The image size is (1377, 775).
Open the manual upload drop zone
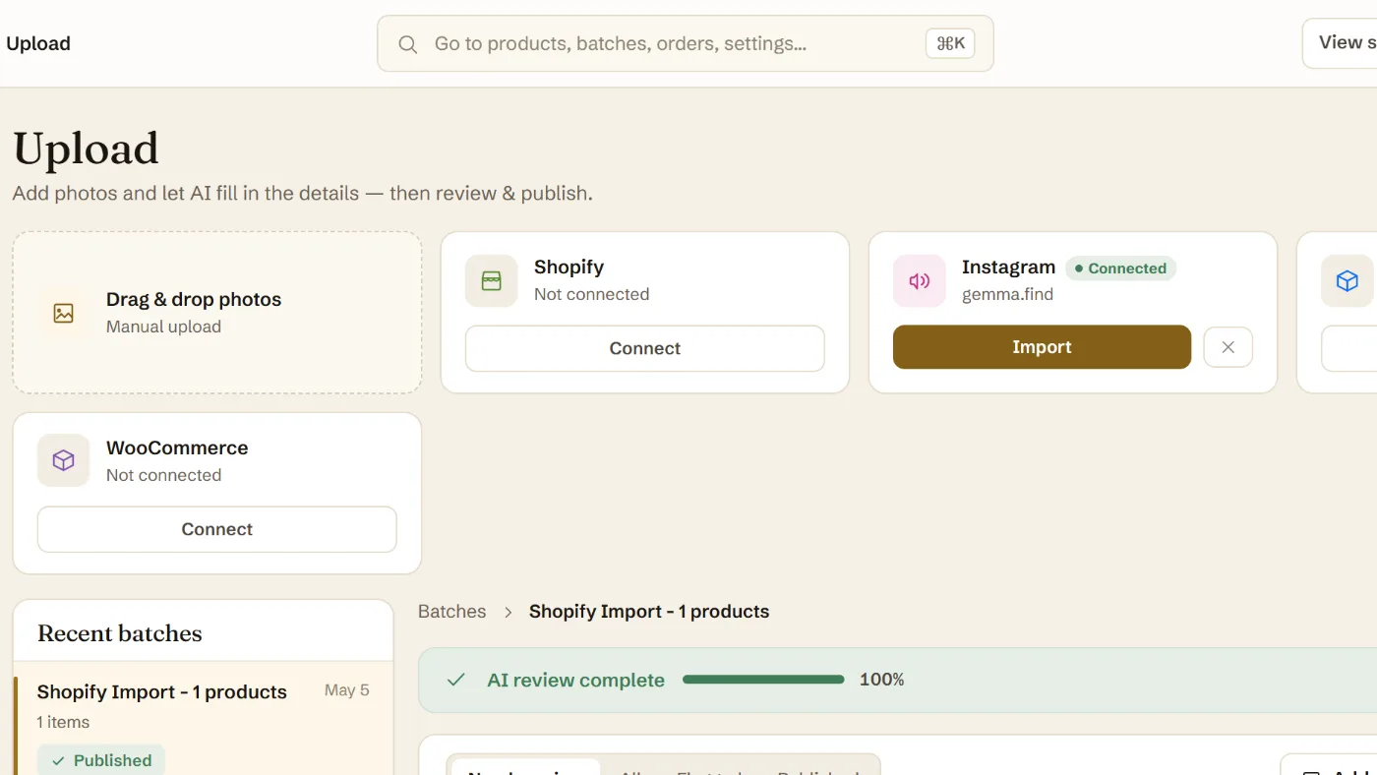pos(217,313)
